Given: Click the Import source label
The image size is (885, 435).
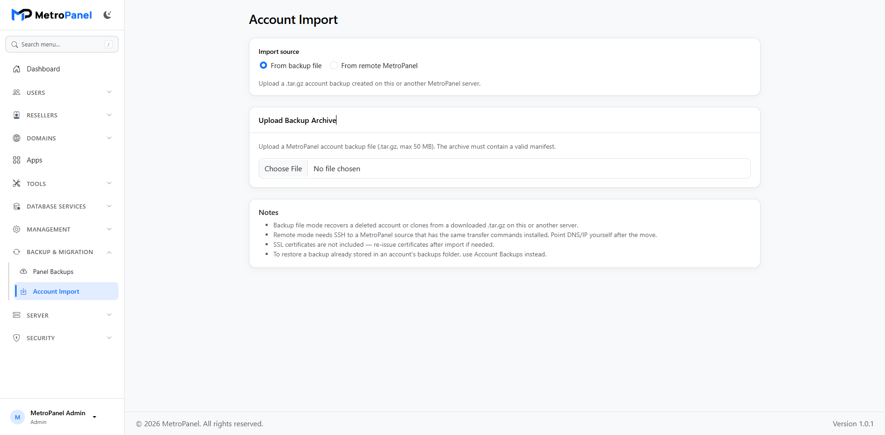Looking at the screenshot, I should pos(279,52).
